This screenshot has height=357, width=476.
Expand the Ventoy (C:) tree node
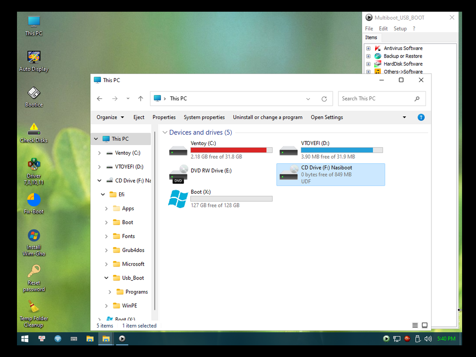pos(99,153)
